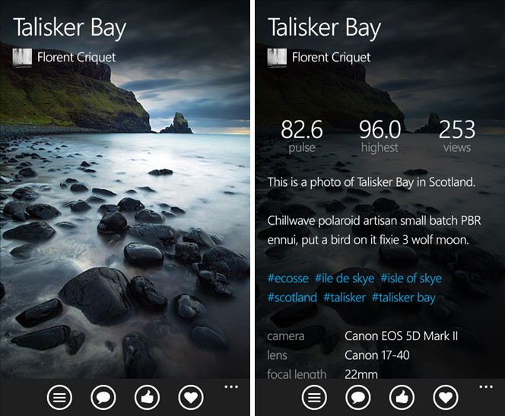The image size is (505, 416).
Task: Open the #talisker bay tag
Action: tap(404, 298)
